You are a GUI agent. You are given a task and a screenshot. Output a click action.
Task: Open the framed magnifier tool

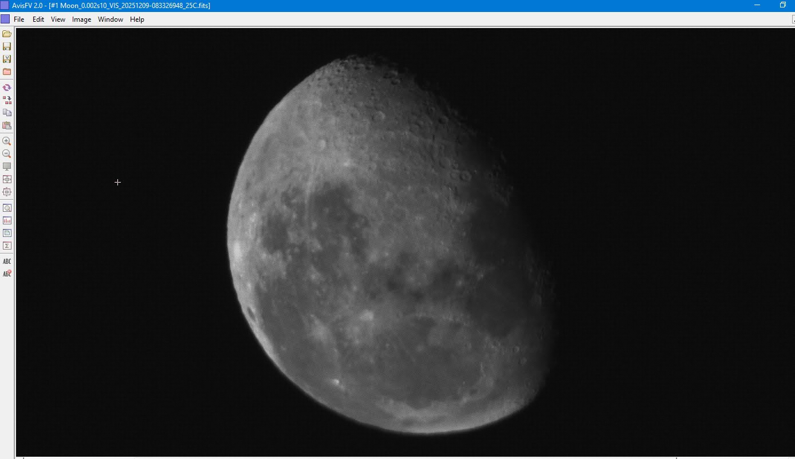click(x=7, y=208)
